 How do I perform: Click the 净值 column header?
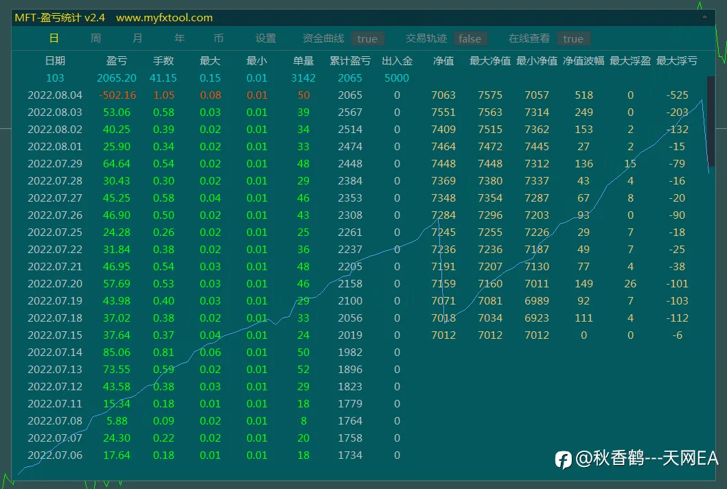pos(443,60)
